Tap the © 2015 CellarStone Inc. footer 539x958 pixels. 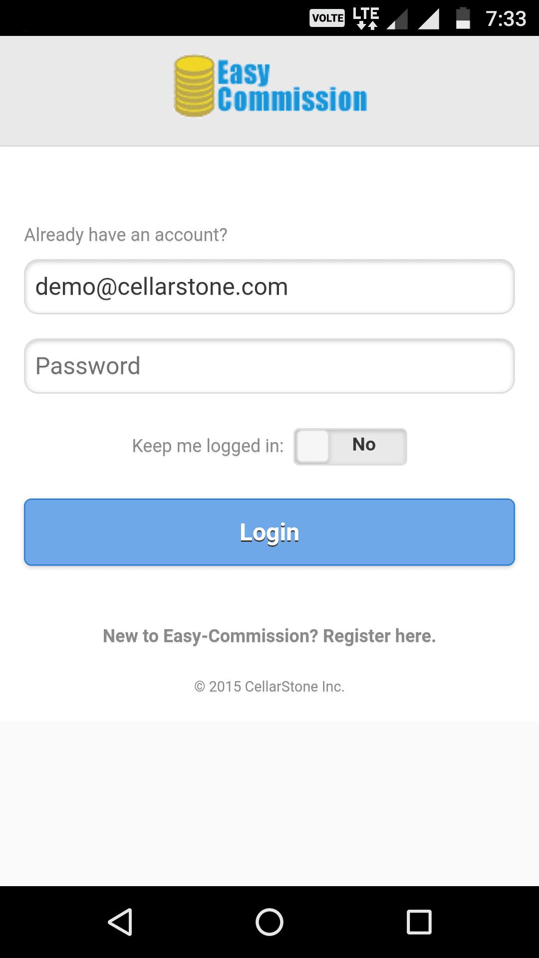pos(269,687)
